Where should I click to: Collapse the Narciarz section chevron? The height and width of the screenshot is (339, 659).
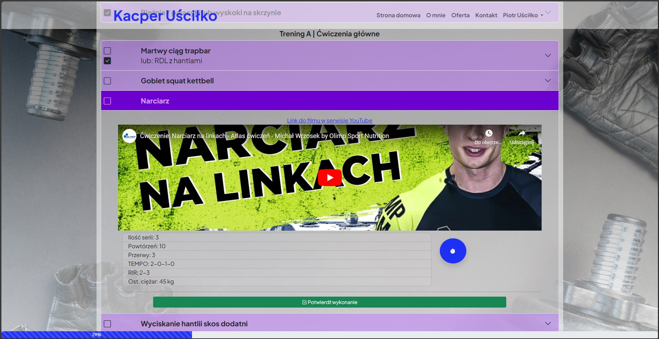click(548, 101)
